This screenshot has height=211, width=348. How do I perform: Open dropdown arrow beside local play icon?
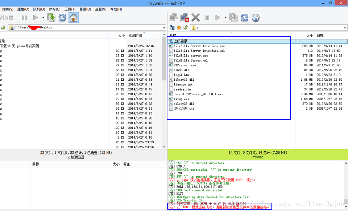tap(43, 17)
